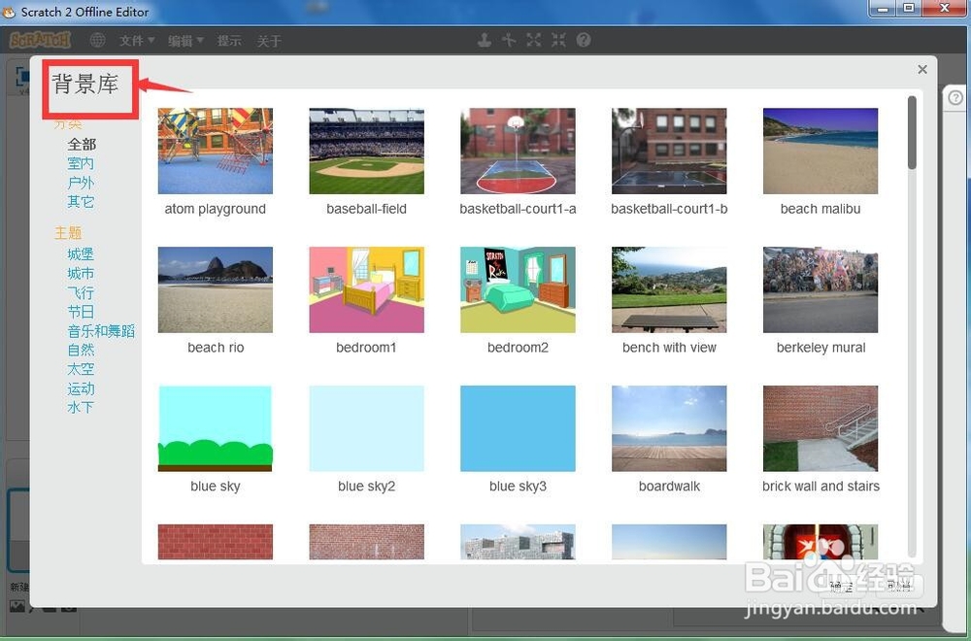Open the tips help panel question icon

[955, 98]
